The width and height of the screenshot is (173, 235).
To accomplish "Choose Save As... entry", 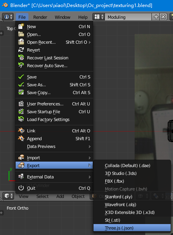I will [x=54, y=85].
